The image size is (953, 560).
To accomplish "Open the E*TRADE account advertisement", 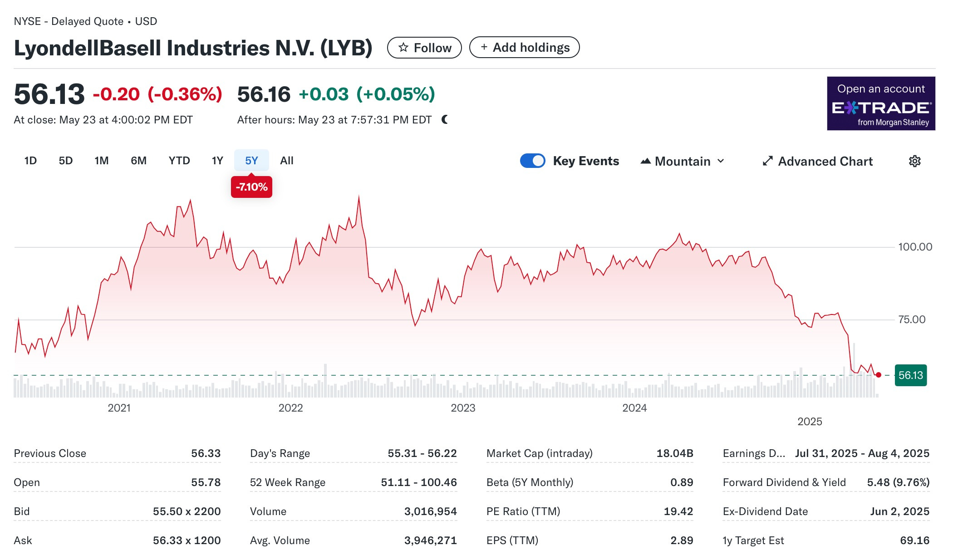I will click(x=881, y=103).
